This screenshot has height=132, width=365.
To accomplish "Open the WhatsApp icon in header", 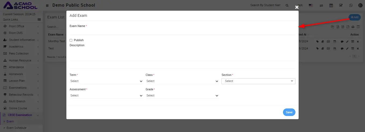I will pyautogui.click(x=351, y=5).
